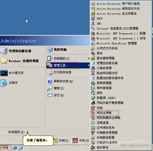The image size is (153, 151).
Task: Open Windows 资源管理器 icon
Action: 4,61
